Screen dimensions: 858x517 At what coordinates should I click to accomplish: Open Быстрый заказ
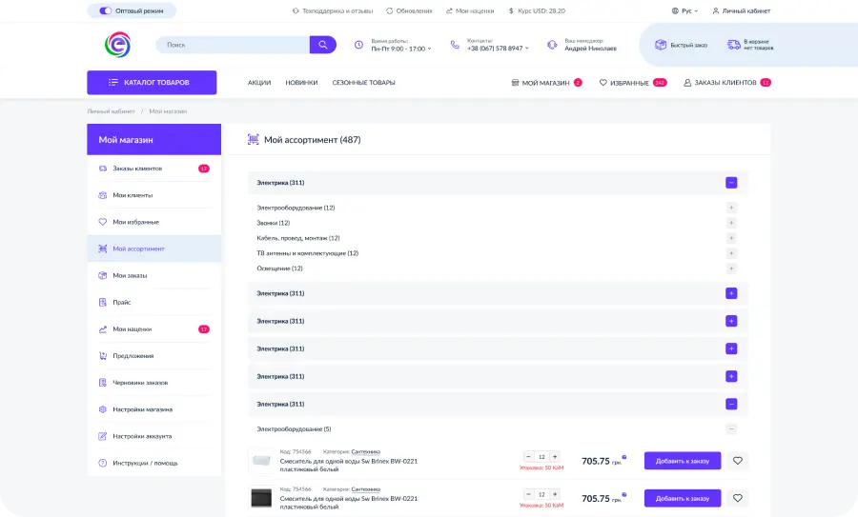point(682,45)
